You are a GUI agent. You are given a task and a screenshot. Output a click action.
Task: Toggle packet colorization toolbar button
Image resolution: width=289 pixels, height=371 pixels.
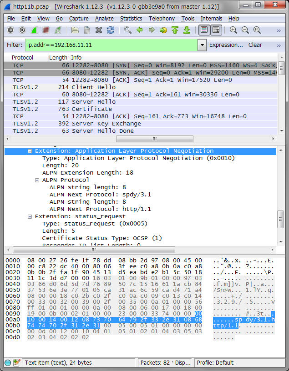pos(204,30)
